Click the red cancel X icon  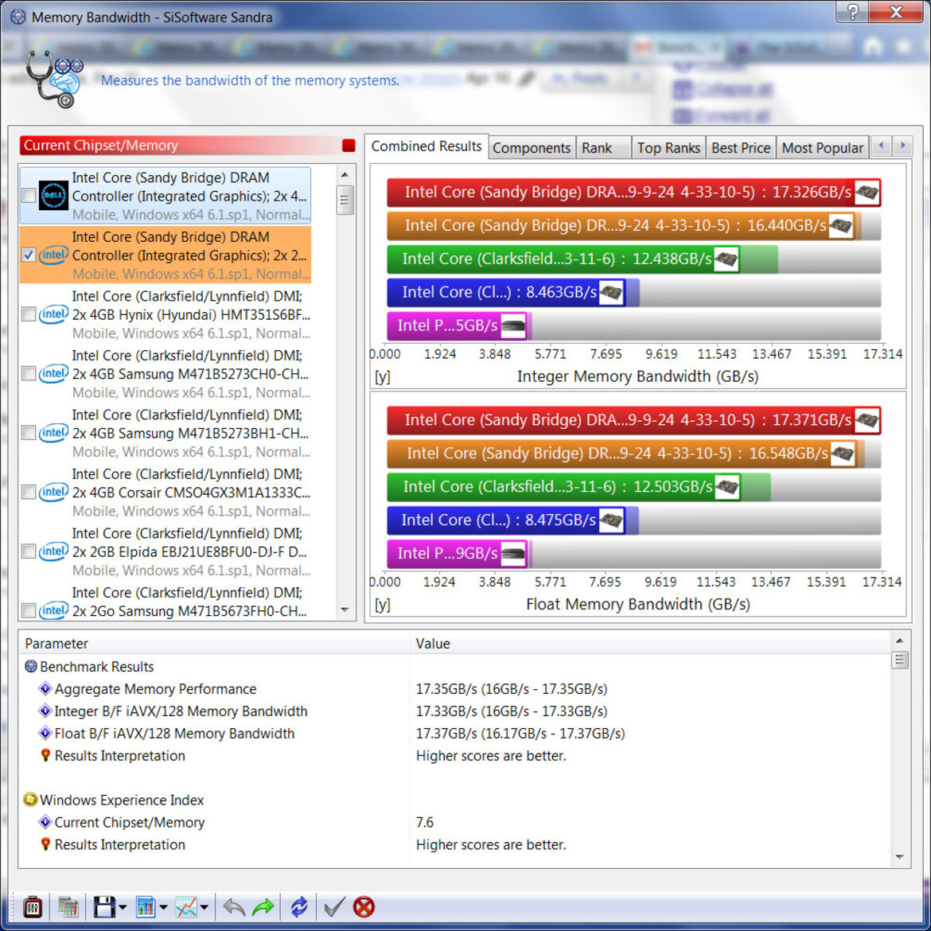click(x=364, y=907)
